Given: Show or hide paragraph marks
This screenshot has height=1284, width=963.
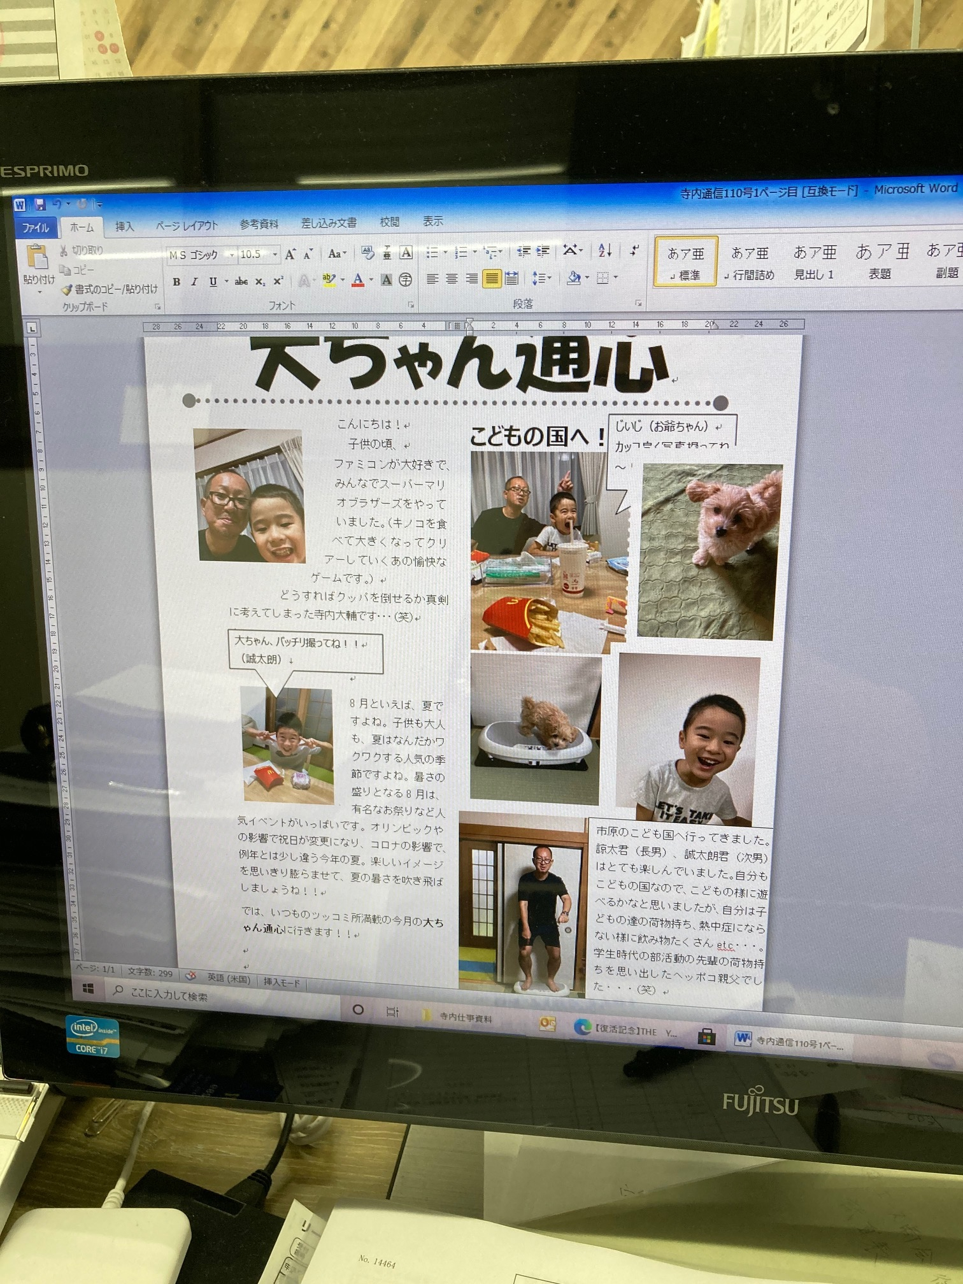Looking at the screenshot, I should (634, 250).
